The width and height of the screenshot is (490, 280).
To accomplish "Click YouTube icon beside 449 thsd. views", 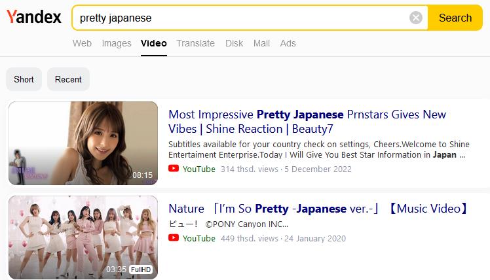I will click(x=174, y=238).
